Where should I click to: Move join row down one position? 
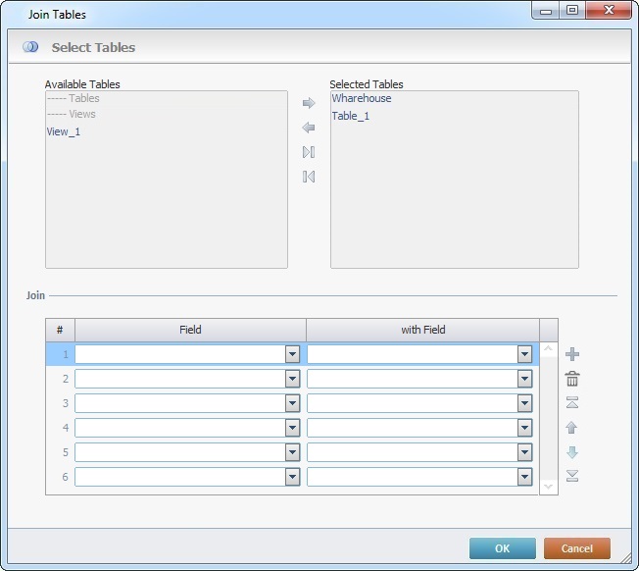[x=572, y=452]
